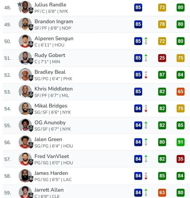Click Fred VanVleet's red 35 rating badge

click(180, 159)
